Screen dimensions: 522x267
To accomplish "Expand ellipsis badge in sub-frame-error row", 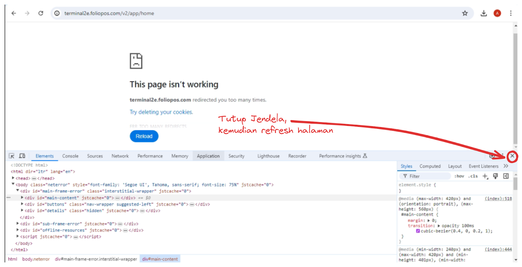I will 120,224.
